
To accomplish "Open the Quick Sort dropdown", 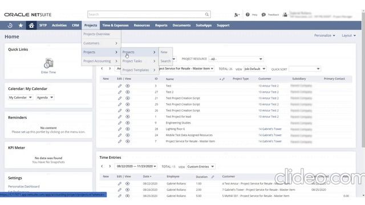I will click(x=305, y=69).
